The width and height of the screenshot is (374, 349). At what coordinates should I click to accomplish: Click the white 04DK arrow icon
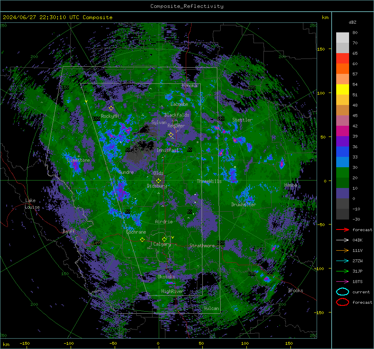(x=342, y=240)
